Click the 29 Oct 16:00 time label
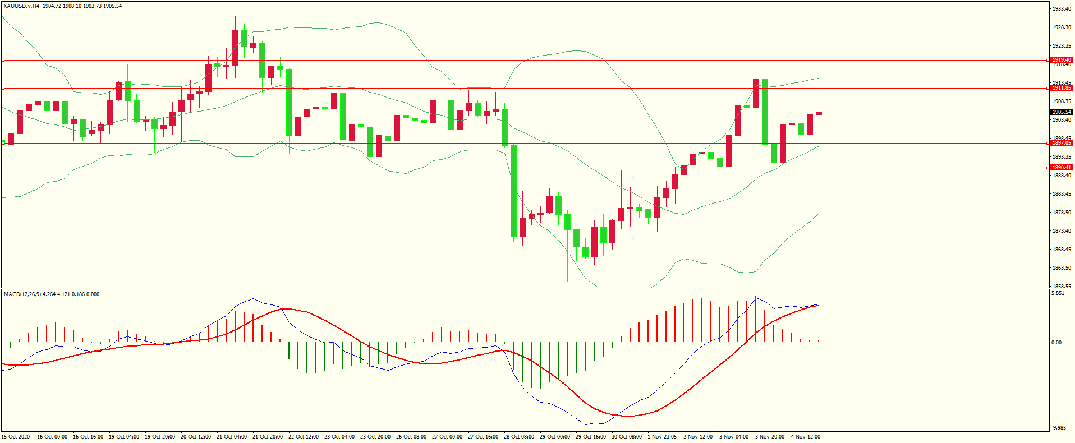 tap(591, 437)
